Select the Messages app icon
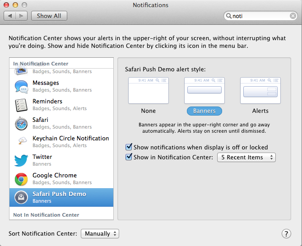Viewport: 302px width, 246px height. 21,86
